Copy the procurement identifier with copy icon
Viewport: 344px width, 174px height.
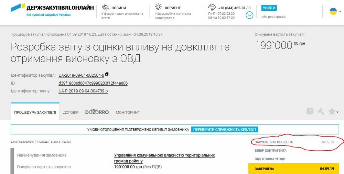107,74
